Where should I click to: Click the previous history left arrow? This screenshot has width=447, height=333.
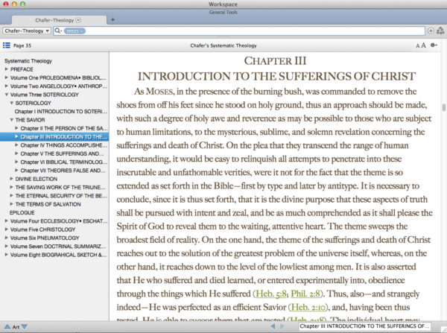(273, 326)
